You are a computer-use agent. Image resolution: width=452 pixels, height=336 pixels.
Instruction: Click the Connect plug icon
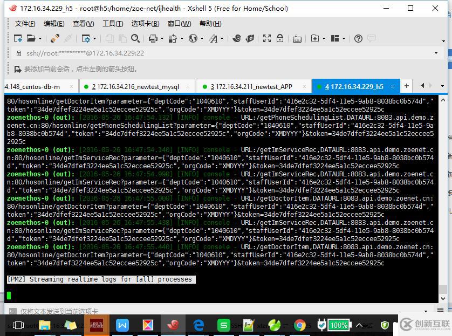pos(55,38)
